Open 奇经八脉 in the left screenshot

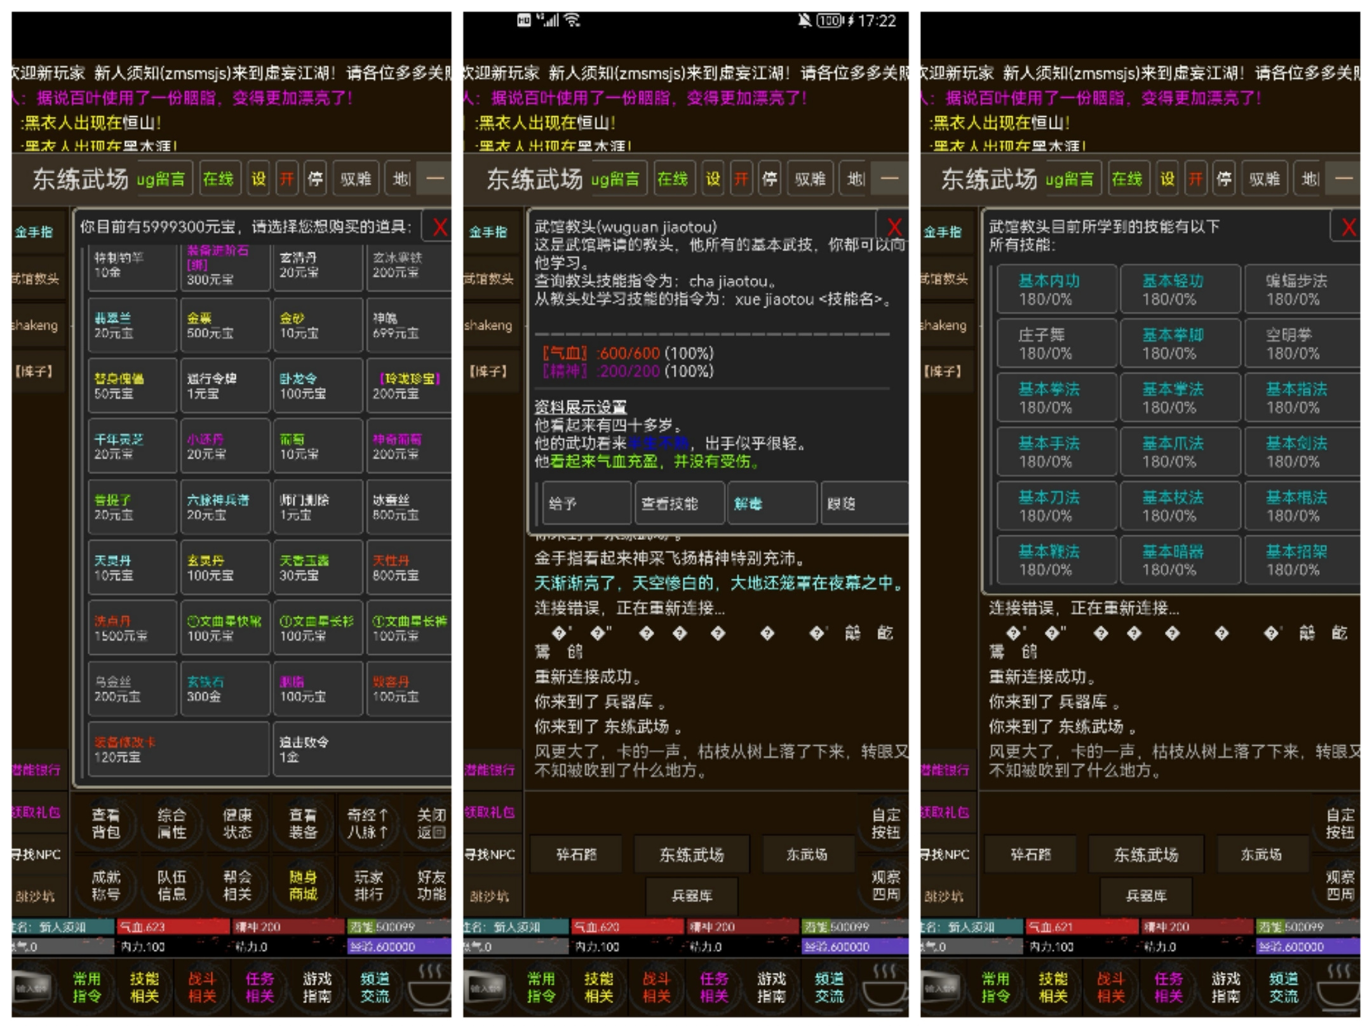[368, 823]
